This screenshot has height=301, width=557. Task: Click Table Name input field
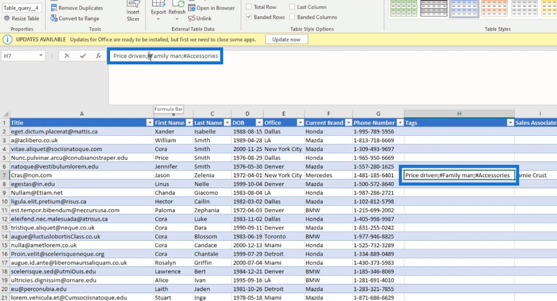coord(21,8)
